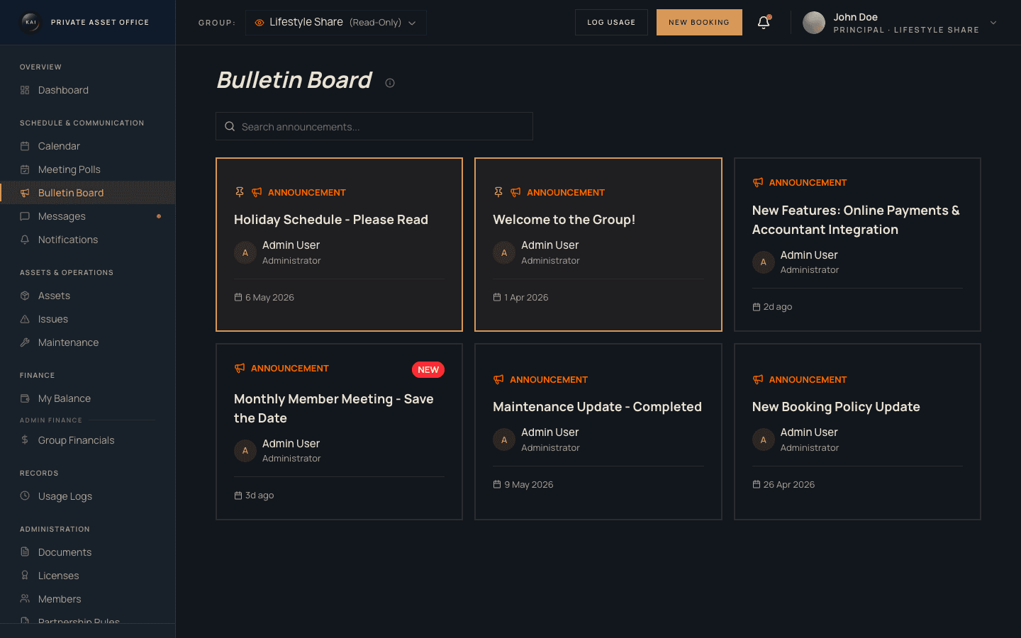Viewport: 1021px width, 638px height.
Task: Open Members page
Action: pos(88,599)
